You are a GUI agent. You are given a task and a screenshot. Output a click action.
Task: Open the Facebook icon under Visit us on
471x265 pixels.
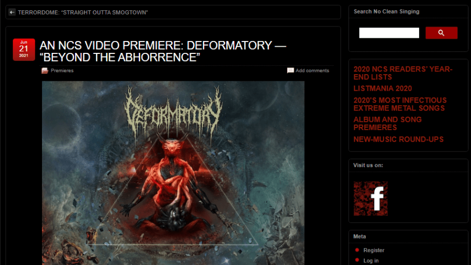[x=370, y=199]
